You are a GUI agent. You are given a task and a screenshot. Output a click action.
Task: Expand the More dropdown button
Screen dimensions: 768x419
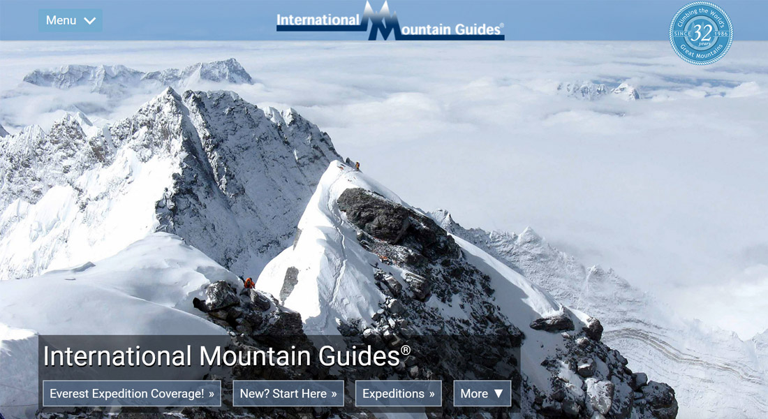(x=482, y=394)
